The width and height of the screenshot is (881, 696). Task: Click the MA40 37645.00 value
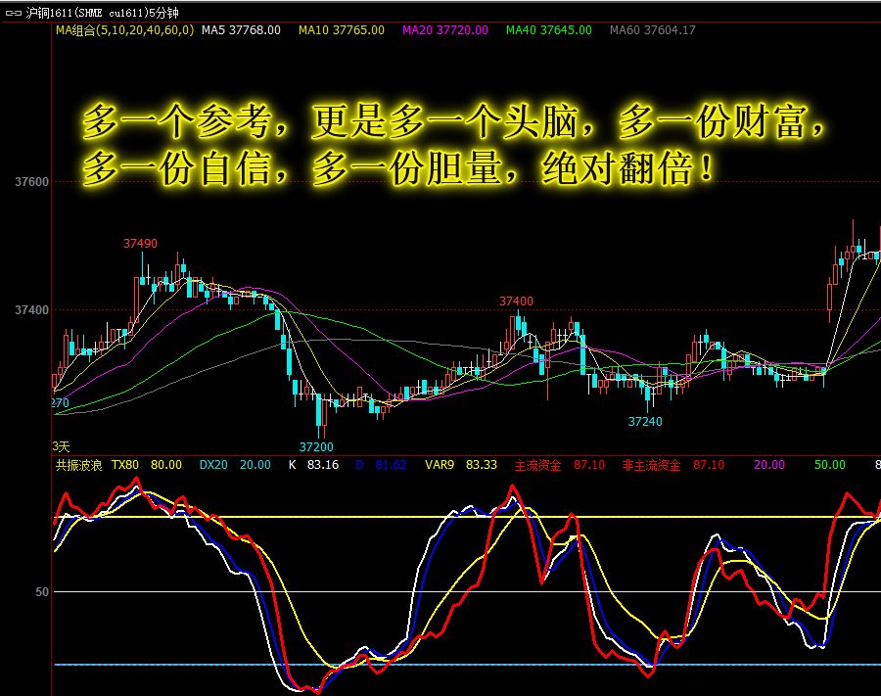click(x=549, y=30)
